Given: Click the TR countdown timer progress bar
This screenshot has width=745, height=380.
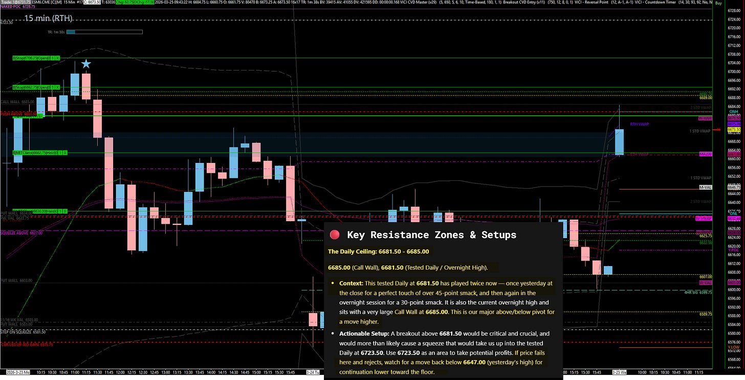Looking at the screenshot, I should 104,32.
